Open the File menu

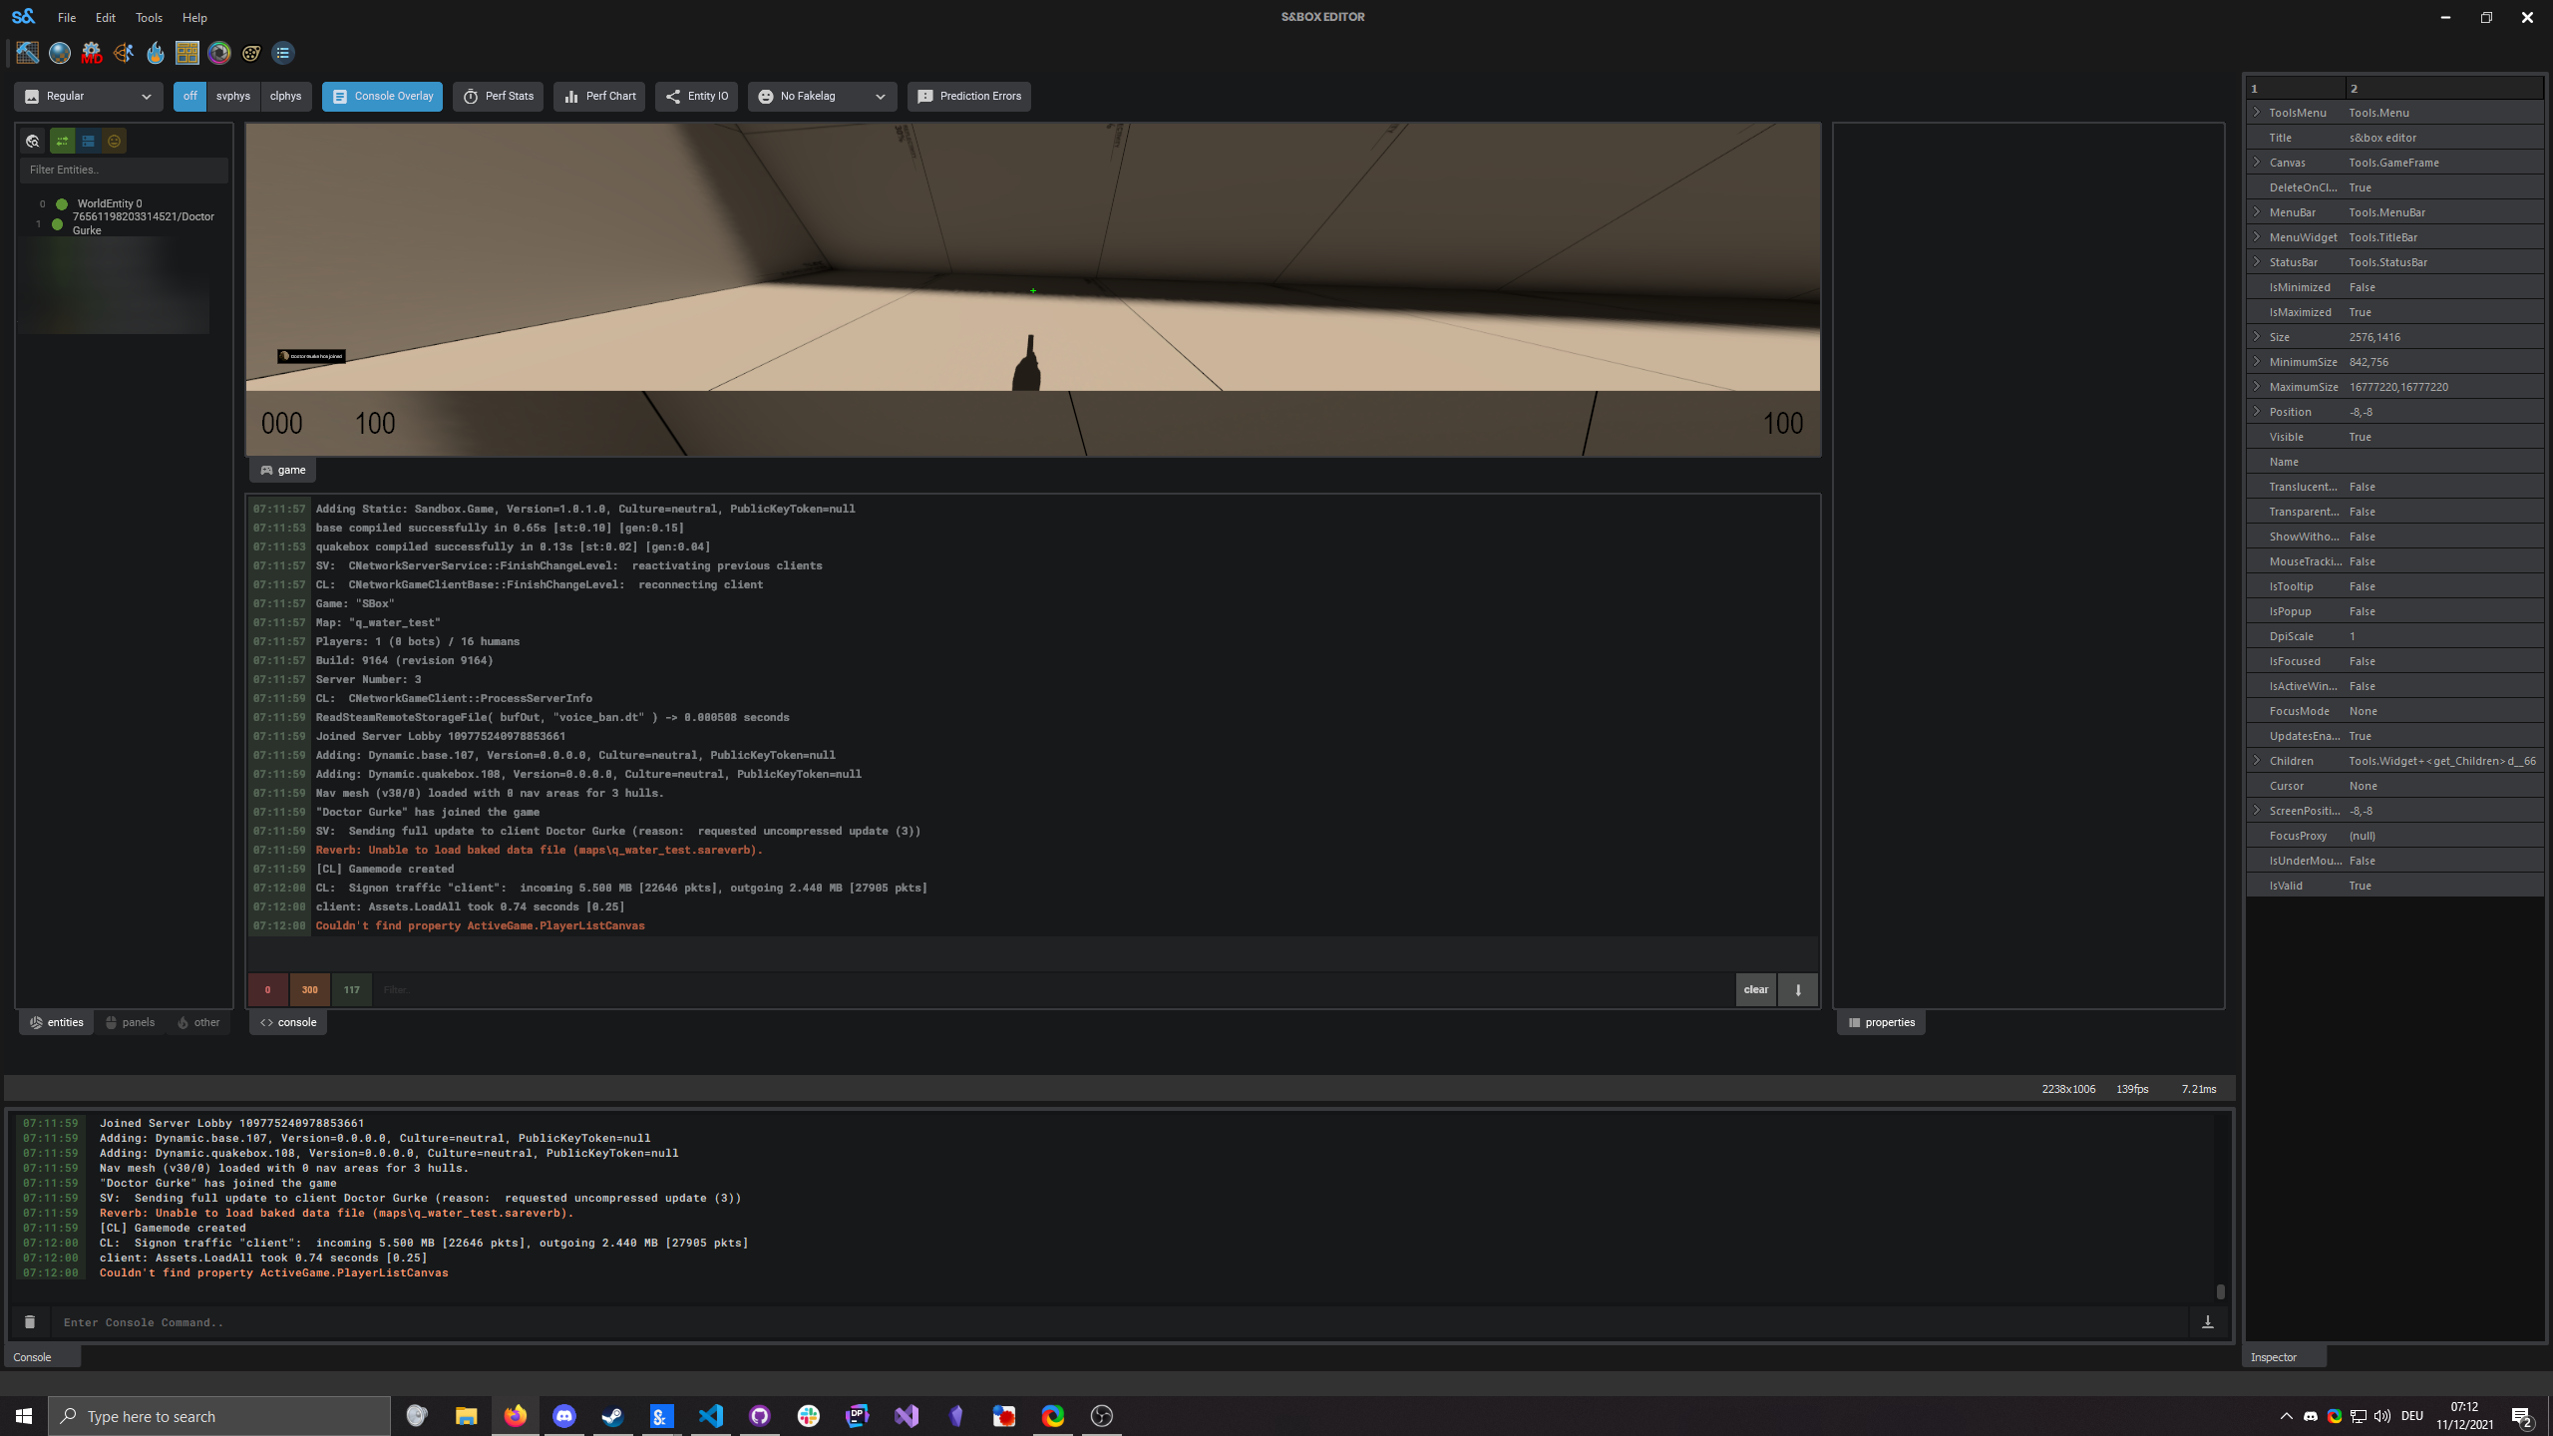pos(67,18)
